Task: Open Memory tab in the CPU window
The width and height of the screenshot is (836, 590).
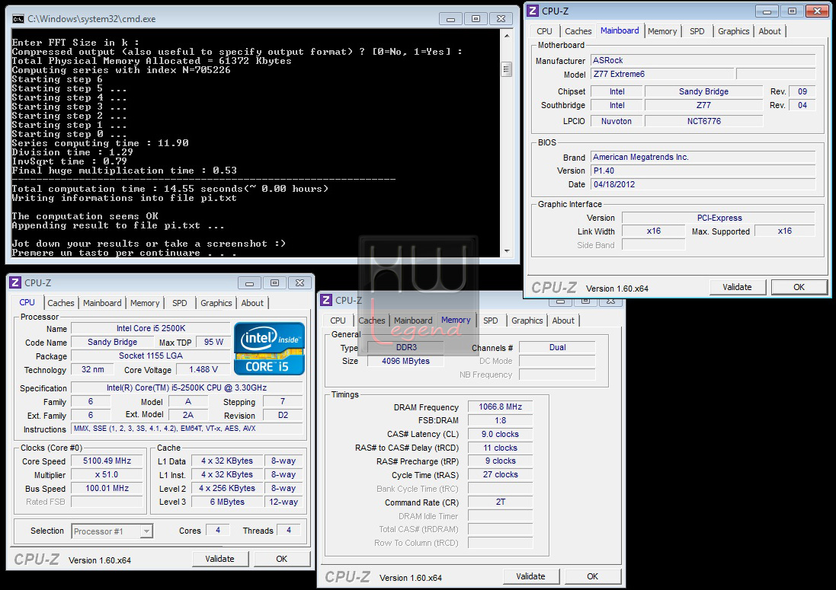Action: coord(145,303)
